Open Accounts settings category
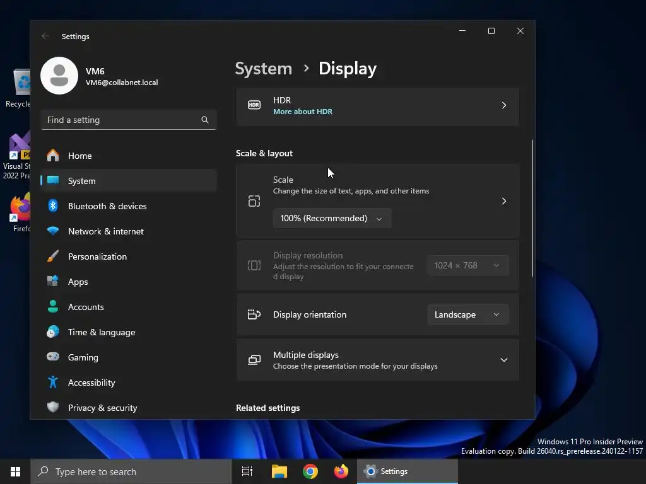This screenshot has height=484, width=646. [129, 307]
